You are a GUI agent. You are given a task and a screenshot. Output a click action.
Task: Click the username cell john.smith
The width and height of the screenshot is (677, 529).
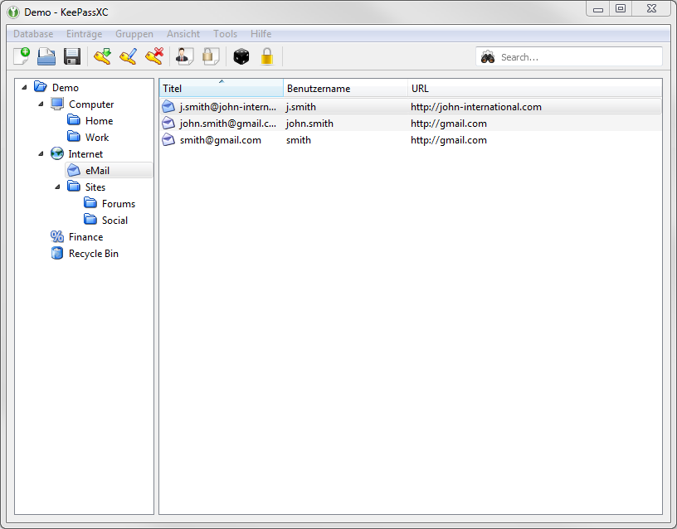(309, 124)
